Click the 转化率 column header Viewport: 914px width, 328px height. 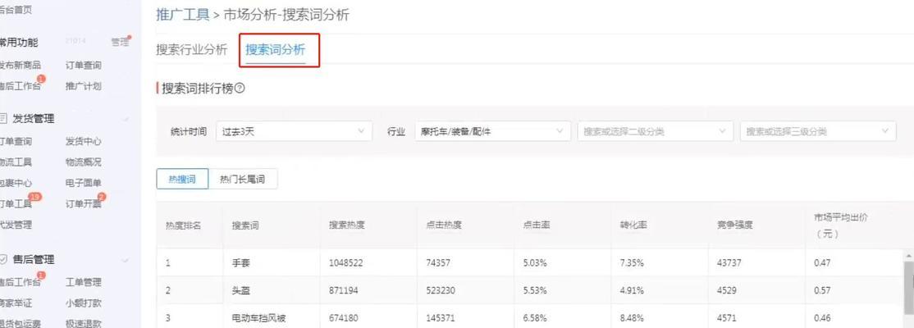point(633,225)
